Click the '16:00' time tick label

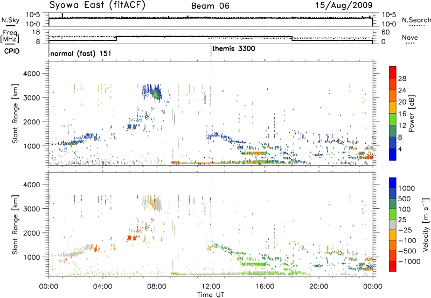(265, 287)
